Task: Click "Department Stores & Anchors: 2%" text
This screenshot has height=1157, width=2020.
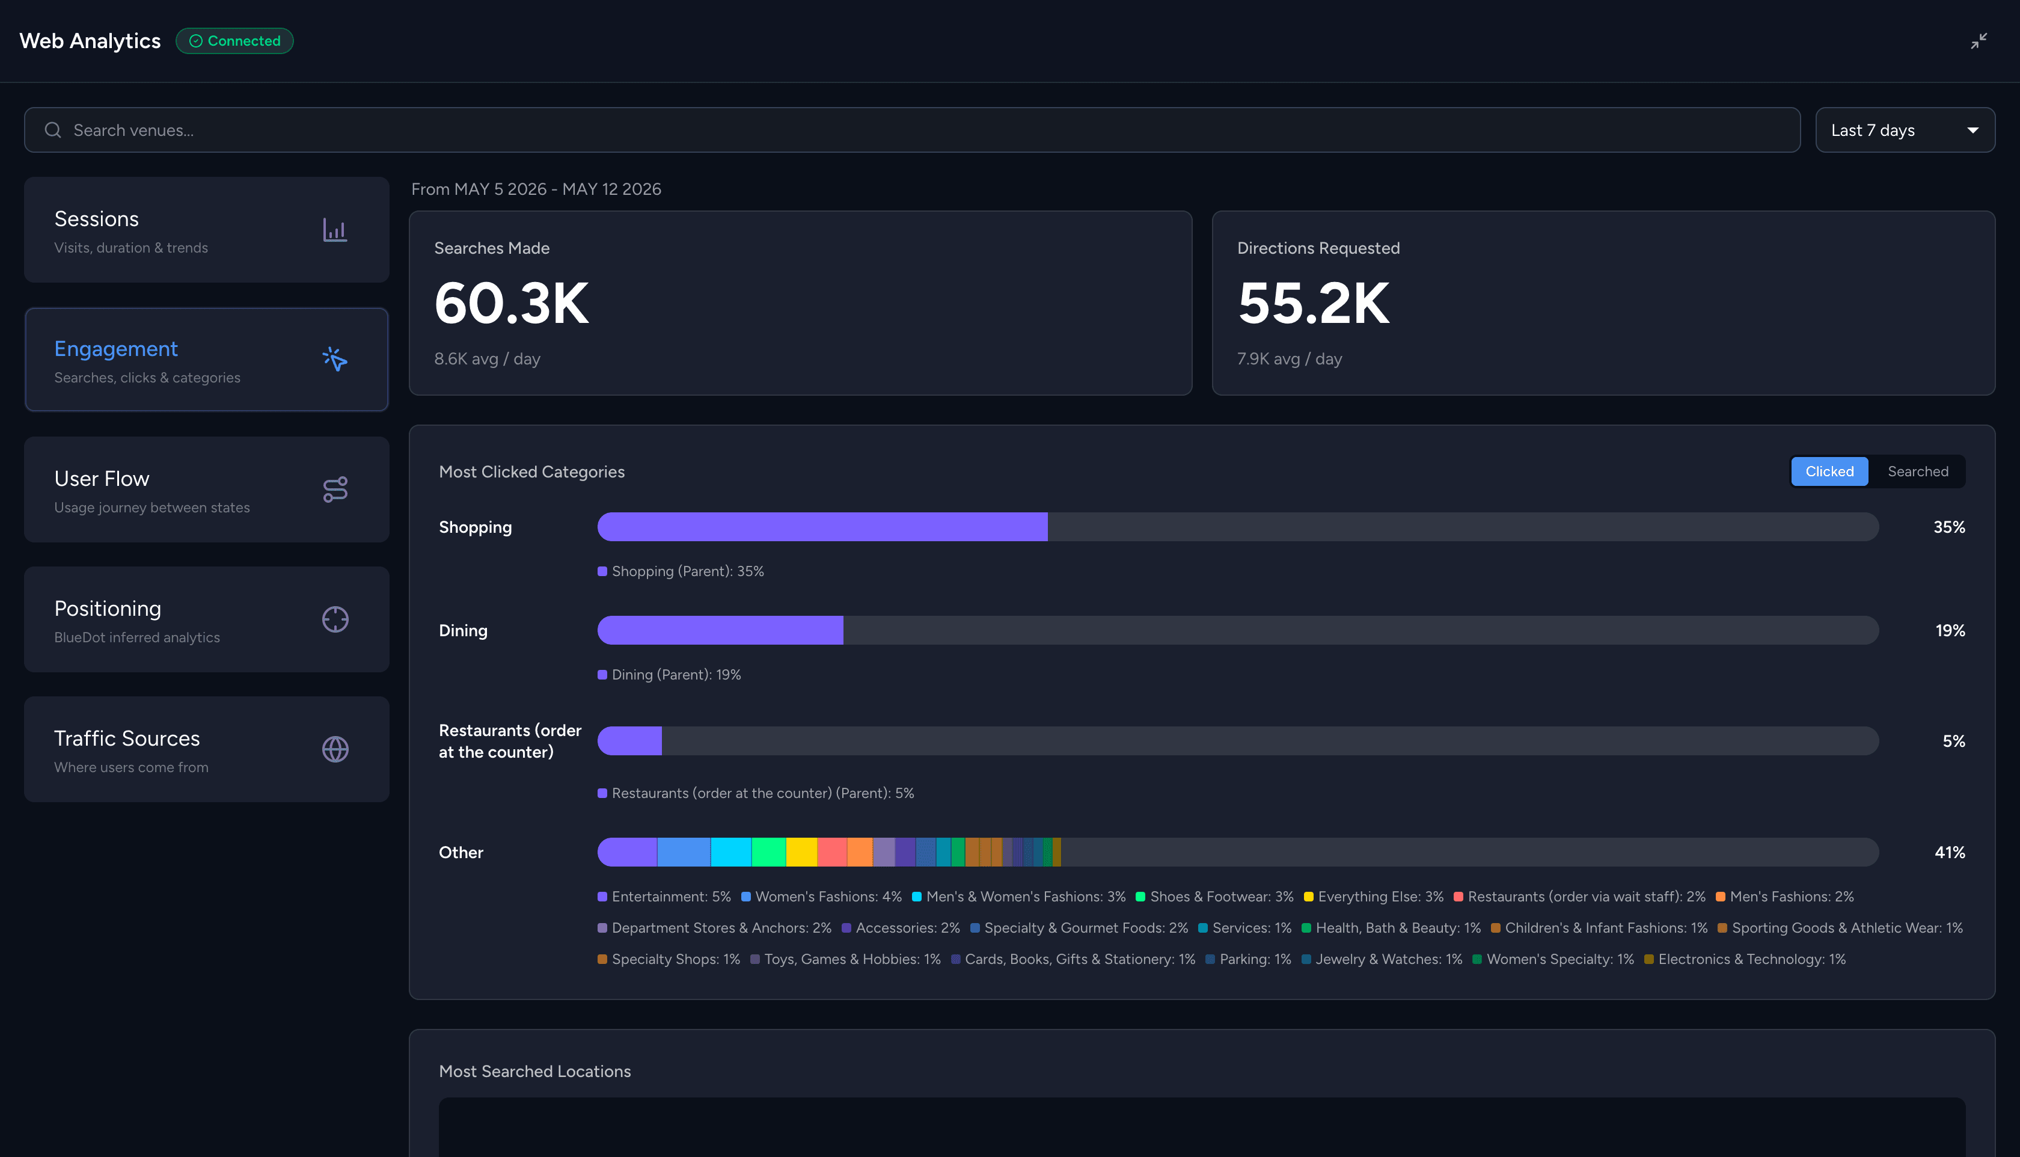Action: [x=721, y=928]
